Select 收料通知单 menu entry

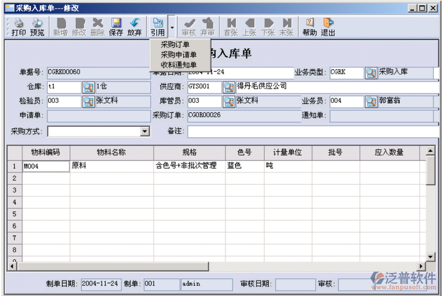coord(178,65)
